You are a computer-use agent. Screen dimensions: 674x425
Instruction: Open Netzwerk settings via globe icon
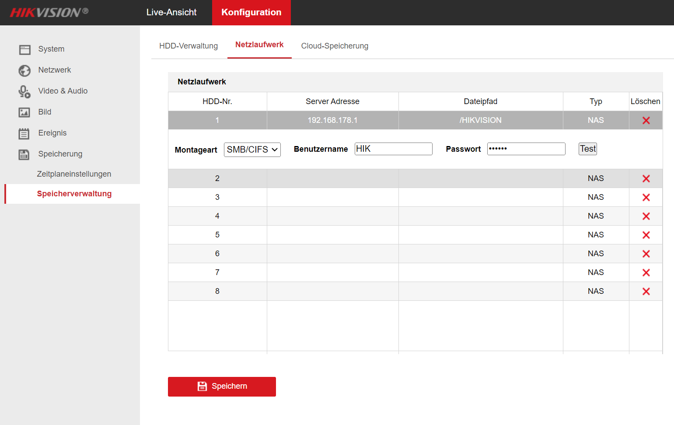click(x=24, y=70)
